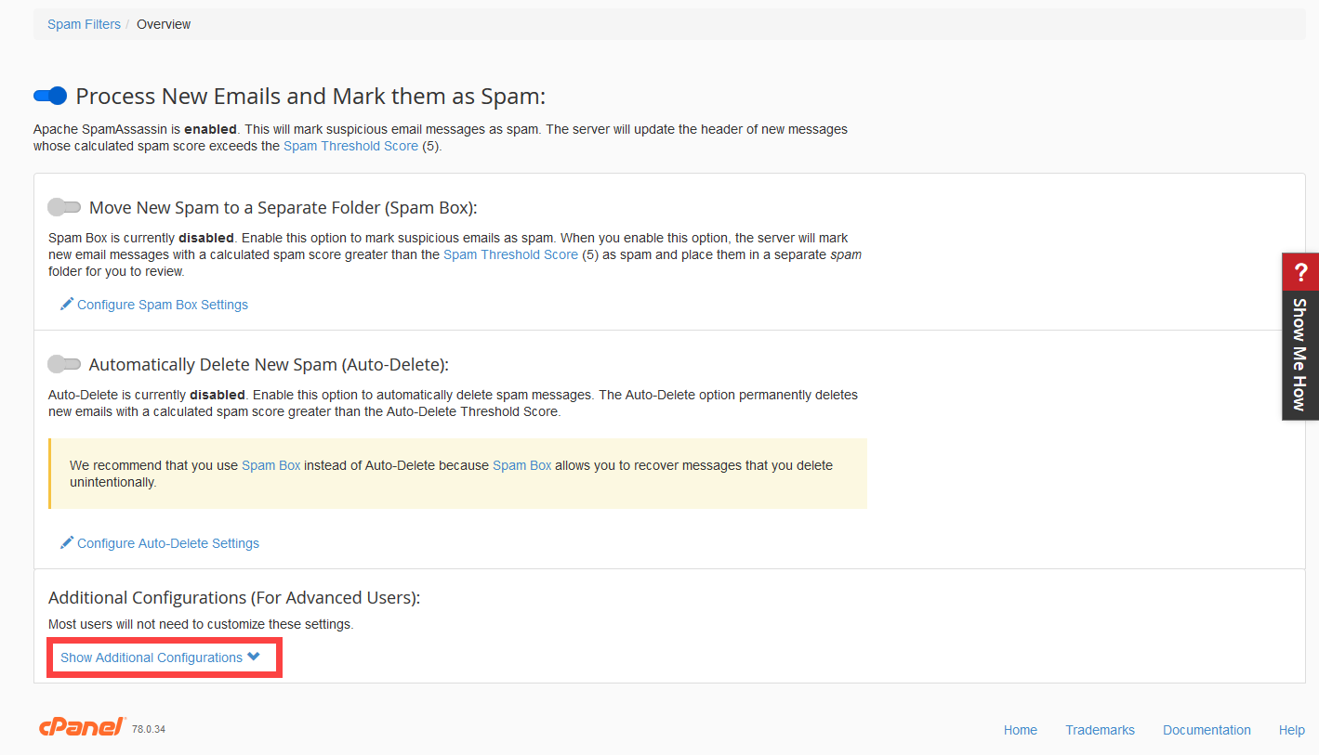Click Spam Threshold Score link under SpamAssassin text
Image resolution: width=1319 pixels, height=755 pixels.
[350, 146]
